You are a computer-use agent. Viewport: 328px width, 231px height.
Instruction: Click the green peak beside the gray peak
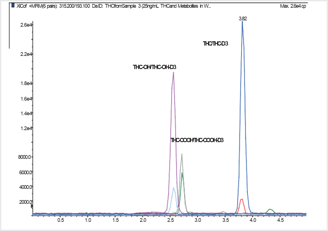click(x=182, y=174)
